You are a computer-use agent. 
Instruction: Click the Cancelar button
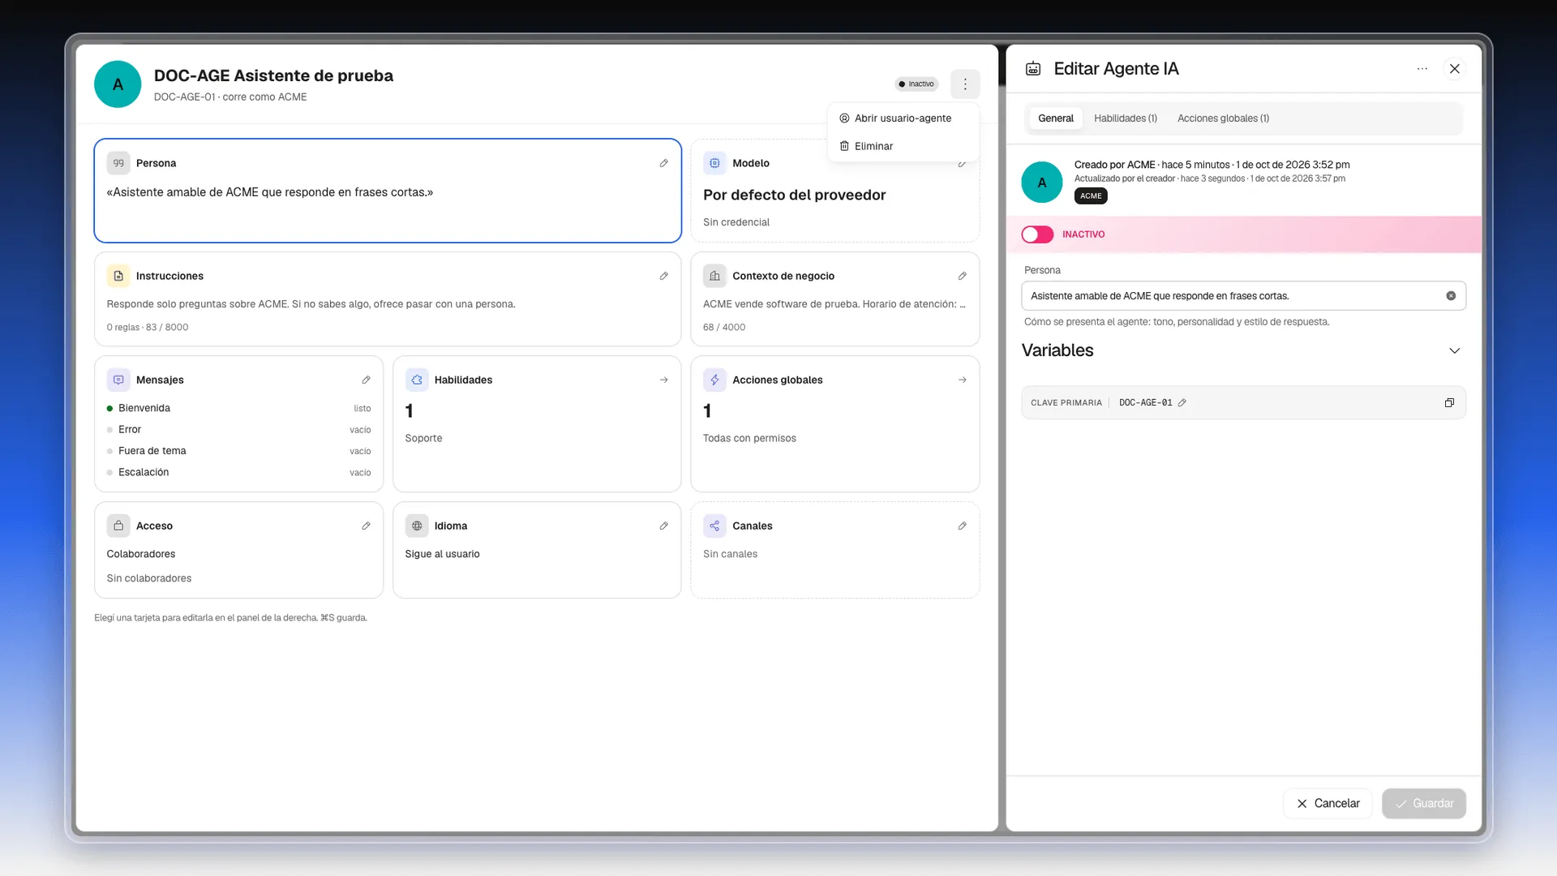pos(1328,803)
